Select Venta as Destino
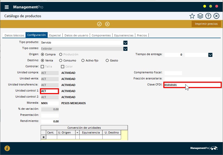Screen dimensions: 223x155 pos(42,61)
